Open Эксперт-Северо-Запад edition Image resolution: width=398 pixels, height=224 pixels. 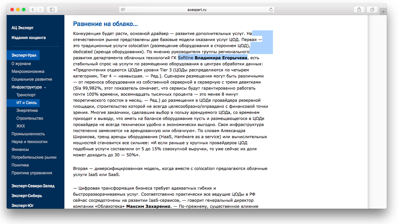(33, 186)
